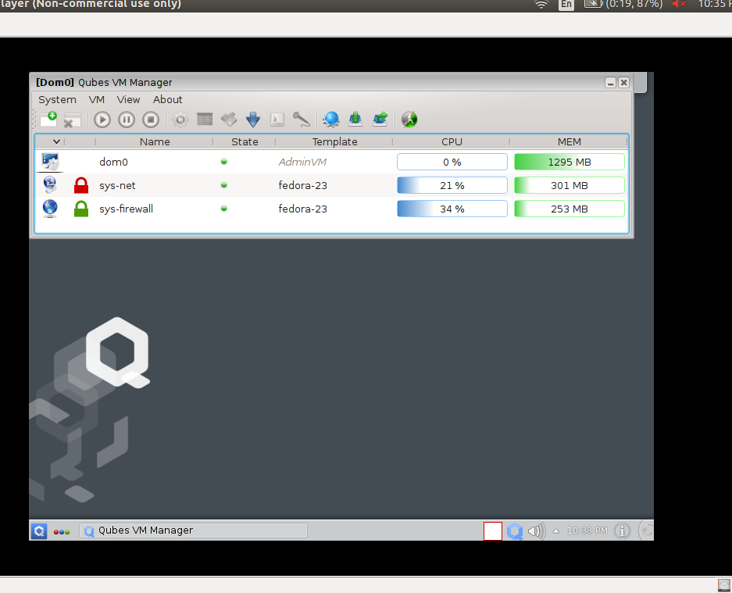Open the Qubes VM Manager taskbar launcher icon
The image size is (732, 593).
coord(38,530)
